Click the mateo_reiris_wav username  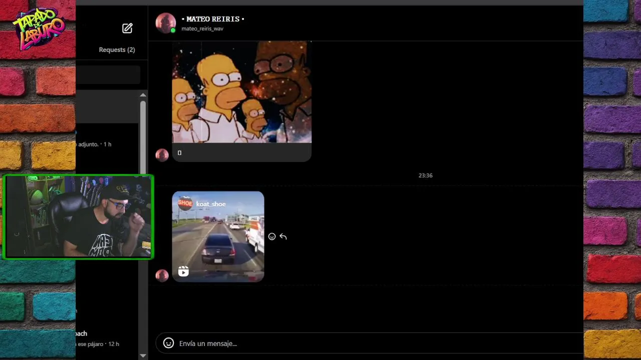point(202,29)
